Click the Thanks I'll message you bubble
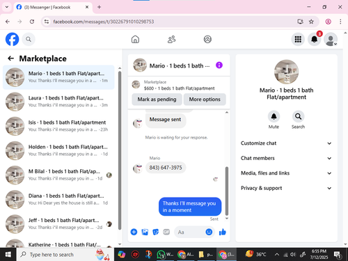Image resolution: width=348 pixels, height=261 pixels. (x=190, y=207)
